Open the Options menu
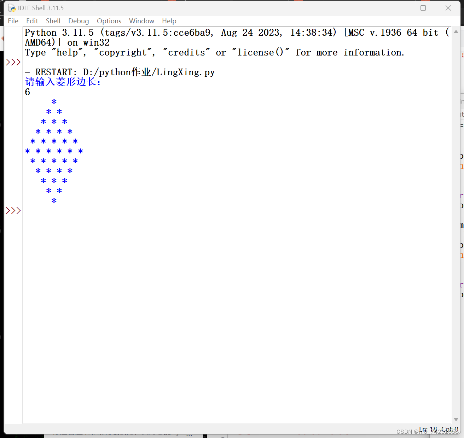464x438 pixels. 109,21
